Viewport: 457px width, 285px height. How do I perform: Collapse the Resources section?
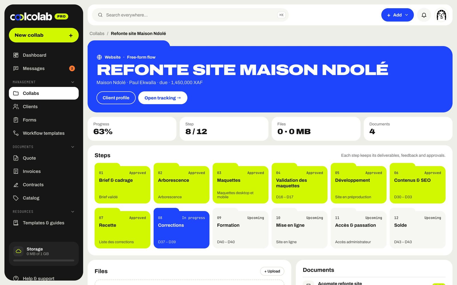[73, 211]
